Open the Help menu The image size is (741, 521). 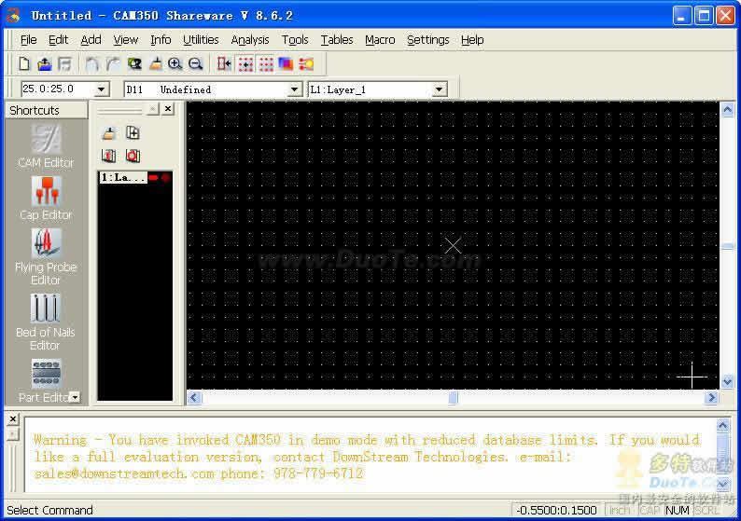click(x=472, y=40)
